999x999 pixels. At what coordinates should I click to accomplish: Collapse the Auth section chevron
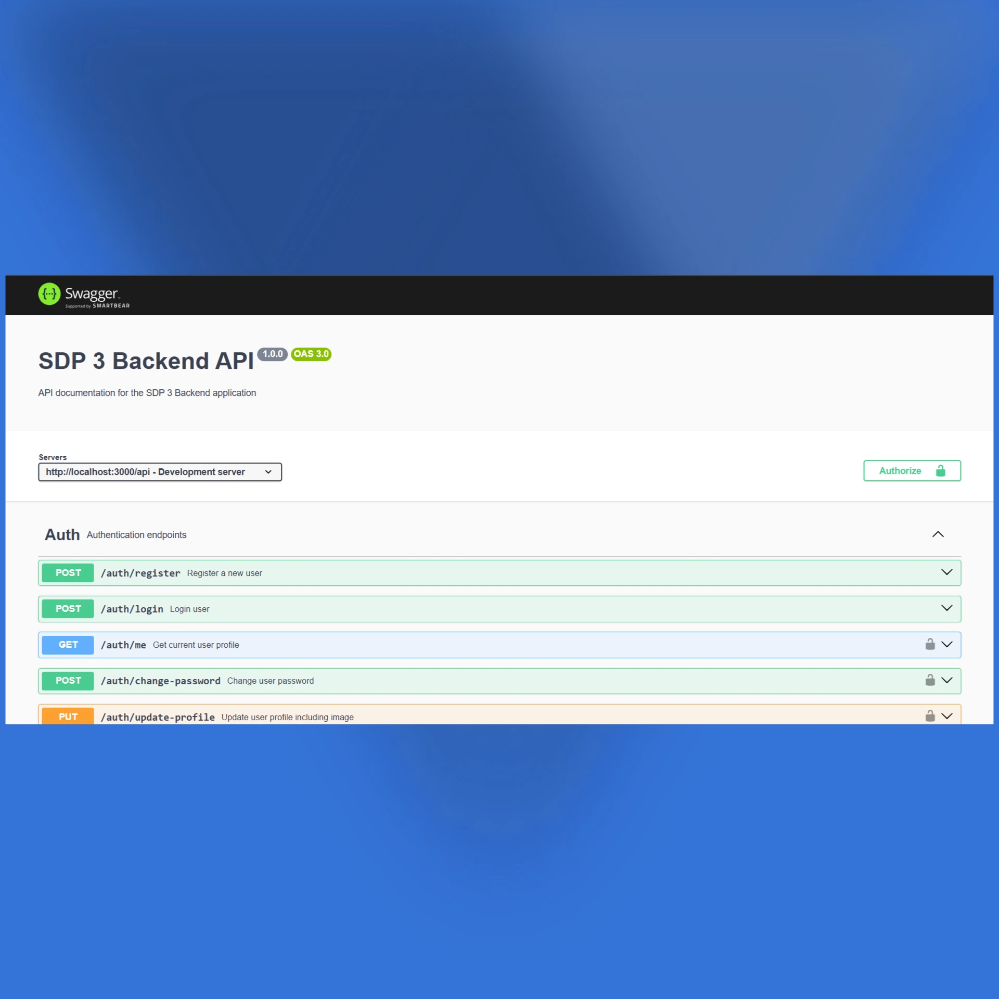tap(938, 534)
